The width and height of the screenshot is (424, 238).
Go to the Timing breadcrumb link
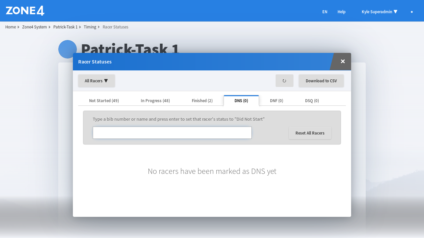point(90,27)
